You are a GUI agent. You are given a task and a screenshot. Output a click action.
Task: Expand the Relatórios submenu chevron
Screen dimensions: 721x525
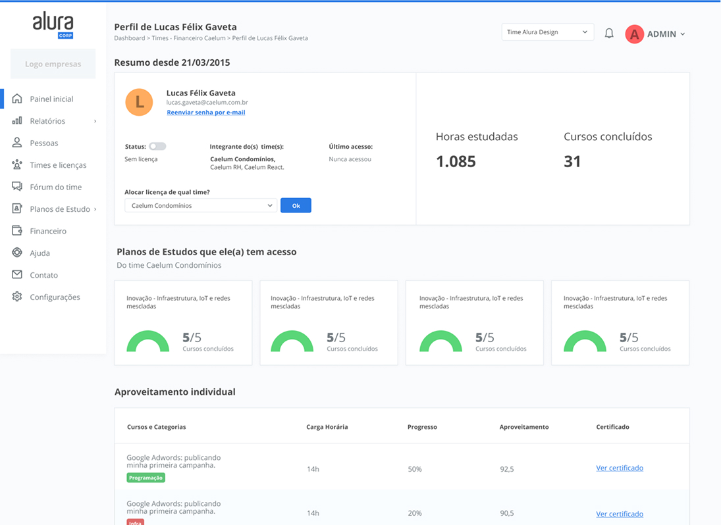[95, 121]
